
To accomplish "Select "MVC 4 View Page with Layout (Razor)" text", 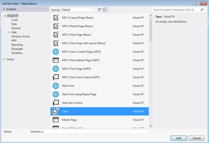I will coord(84,43).
